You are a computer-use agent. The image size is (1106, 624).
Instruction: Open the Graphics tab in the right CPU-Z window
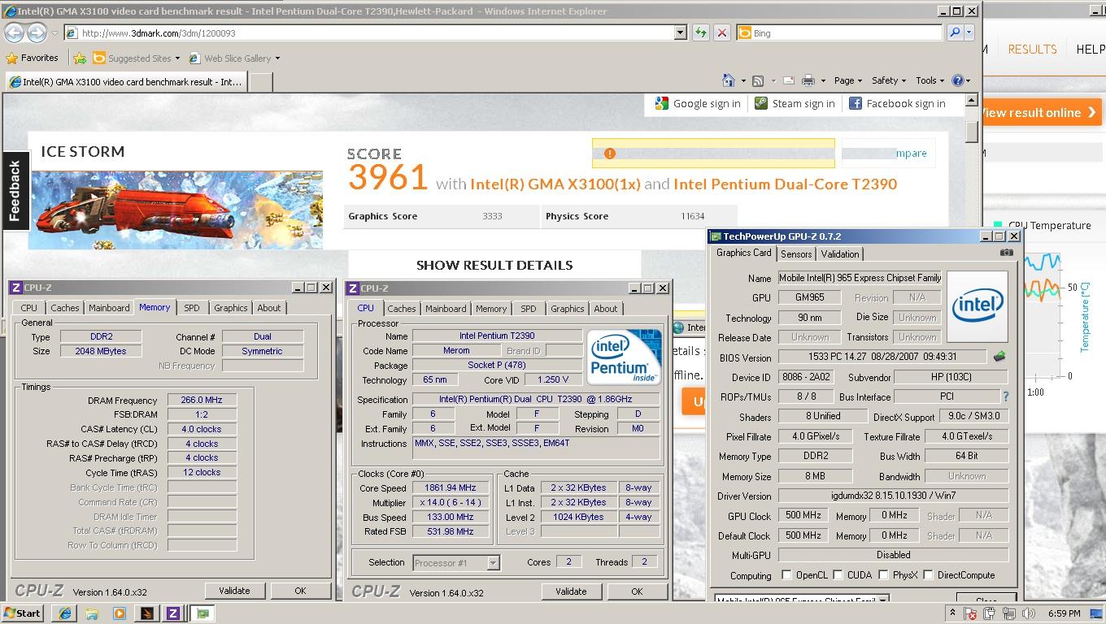567,309
